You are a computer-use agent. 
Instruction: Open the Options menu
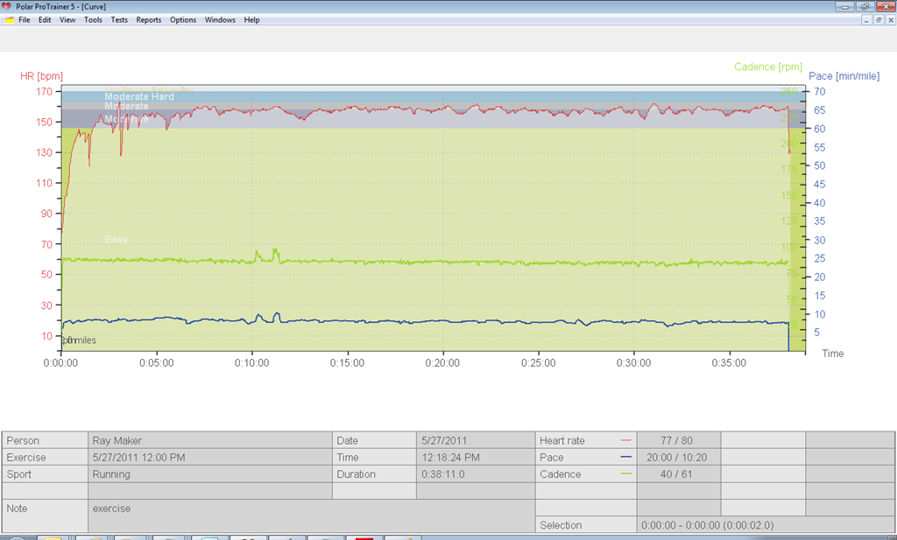tap(183, 20)
